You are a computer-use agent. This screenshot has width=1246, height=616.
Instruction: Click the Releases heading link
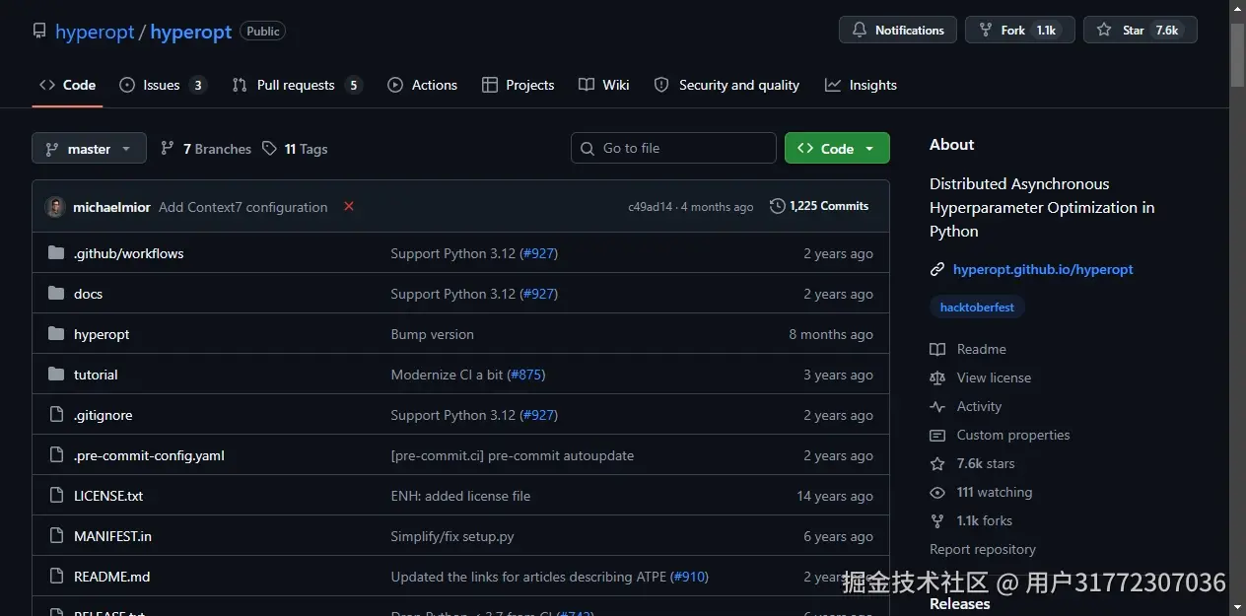pyautogui.click(x=959, y=603)
